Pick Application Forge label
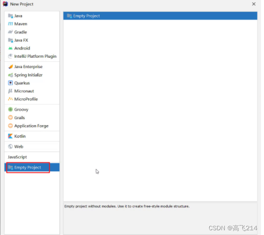The width and height of the screenshot is (264, 235). click(x=31, y=126)
